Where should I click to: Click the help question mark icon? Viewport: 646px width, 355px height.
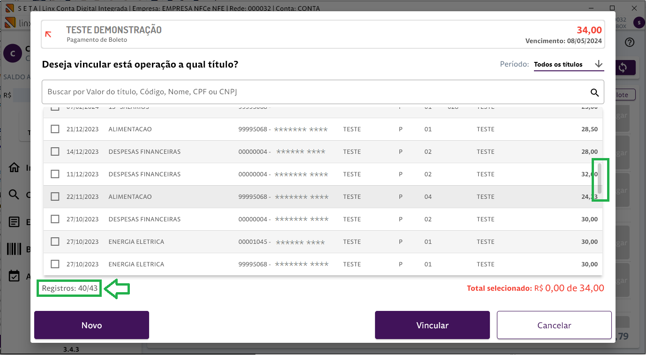tap(630, 43)
